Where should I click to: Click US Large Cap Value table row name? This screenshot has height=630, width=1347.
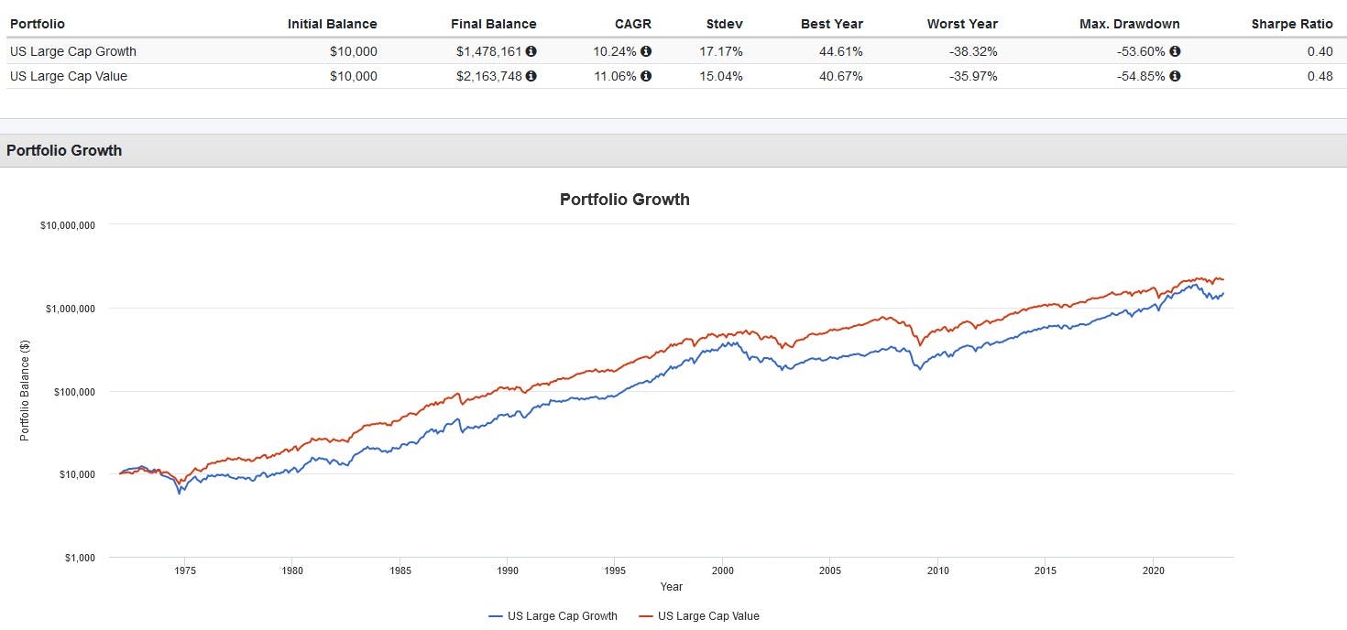click(x=69, y=76)
